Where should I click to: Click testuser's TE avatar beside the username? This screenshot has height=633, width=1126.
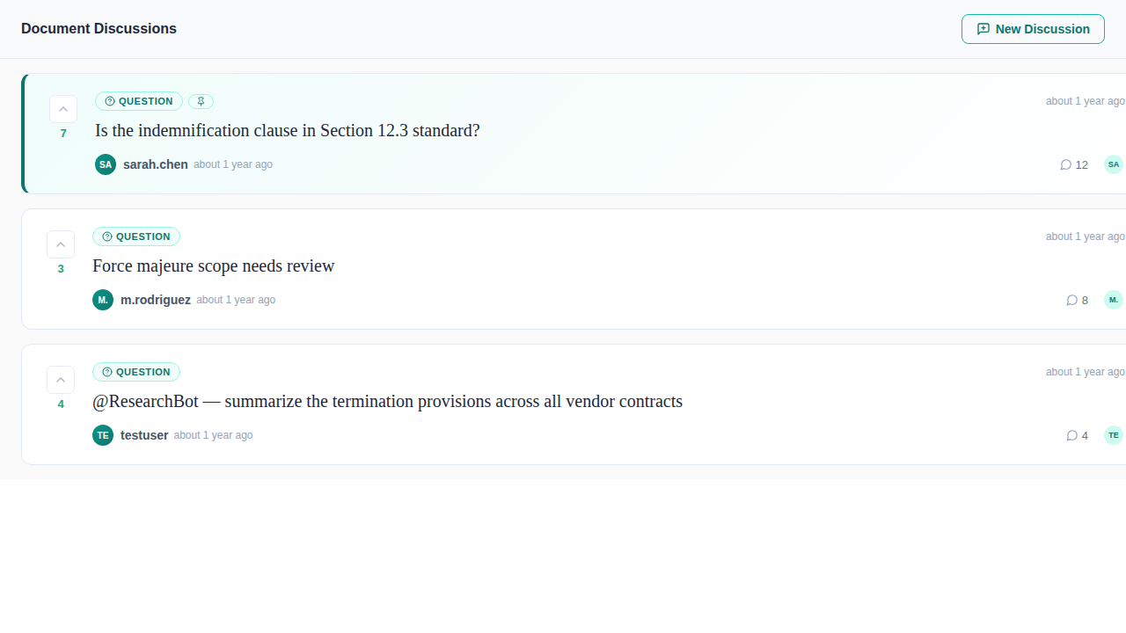(103, 435)
